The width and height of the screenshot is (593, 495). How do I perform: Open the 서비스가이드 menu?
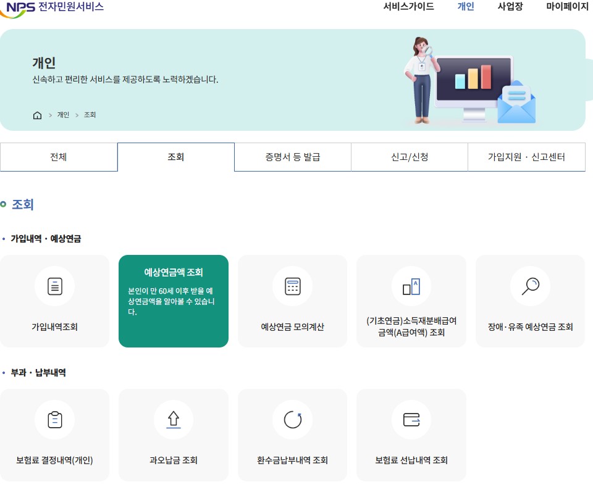pyautogui.click(x=408, y=7)
